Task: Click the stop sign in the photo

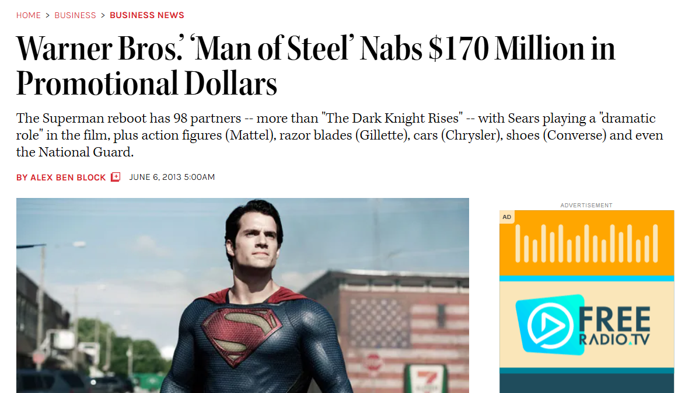Action: pos(373,363)
